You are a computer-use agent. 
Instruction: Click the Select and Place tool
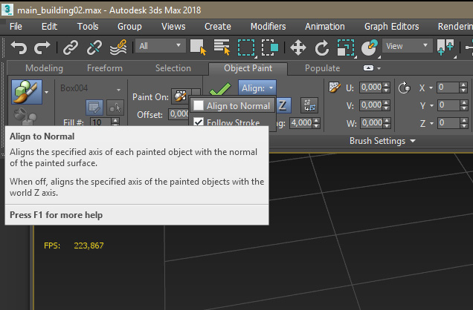[370, 47]
